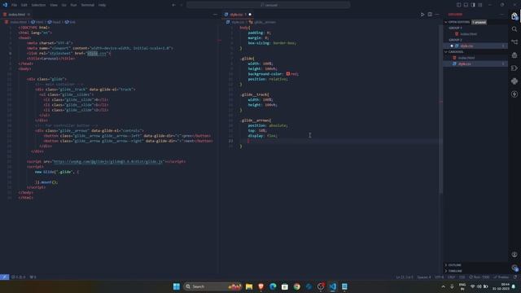
Task: Open the Go menu
Action: pyautogui.click(x=63, y=5)
